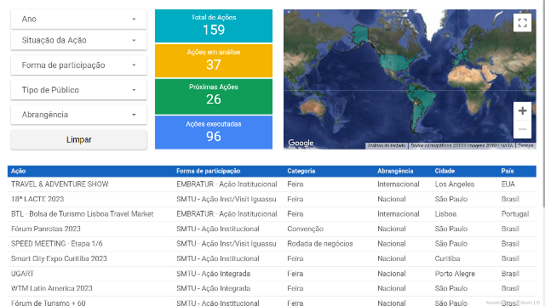Open the map keyboard shortcuts link
The image size is (545, 306).
point(387,145)
